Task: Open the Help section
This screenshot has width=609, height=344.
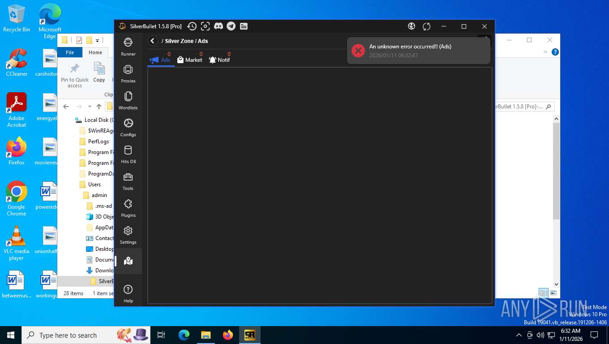Action: (128, 294)
